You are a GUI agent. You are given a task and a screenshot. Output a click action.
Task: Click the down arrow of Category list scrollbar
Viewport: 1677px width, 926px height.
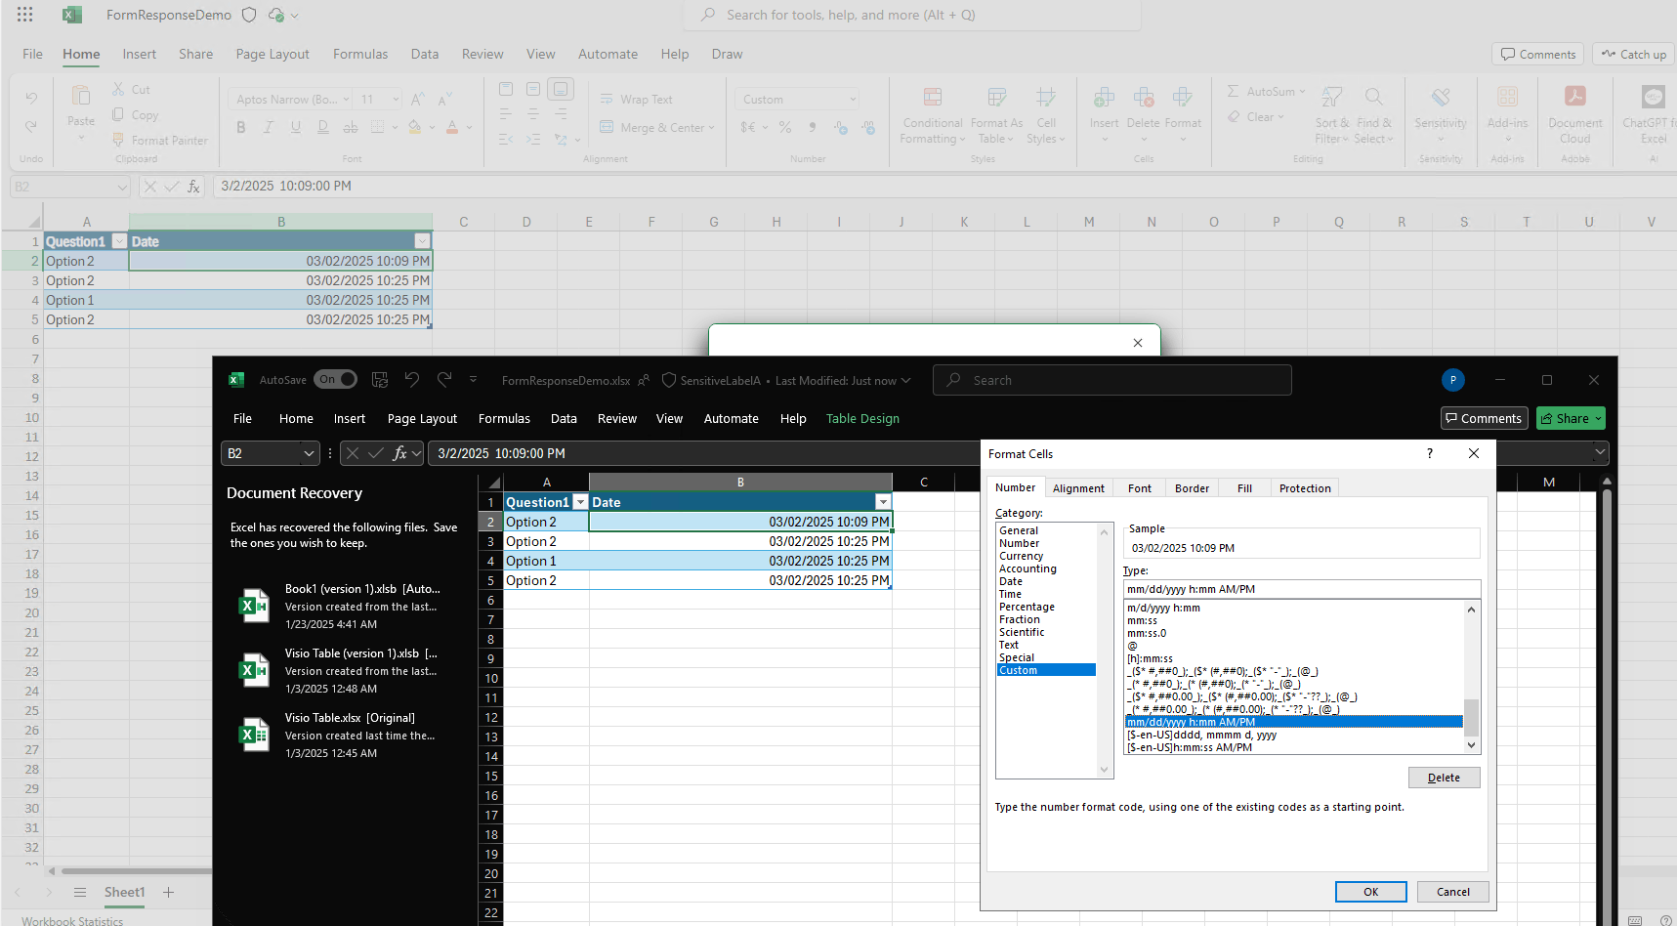pyautogui.click(x=1105, y=770)
